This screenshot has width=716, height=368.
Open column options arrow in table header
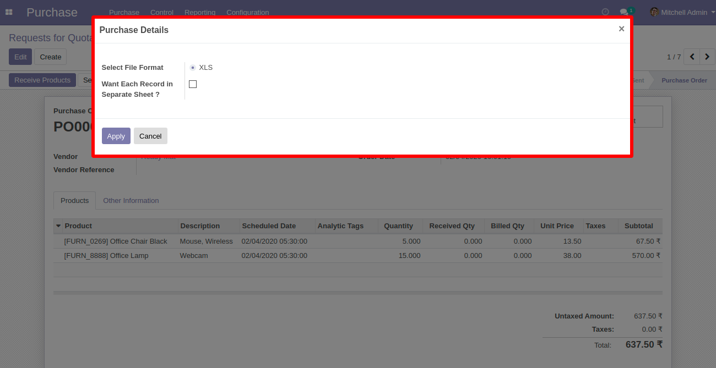coord(58,226)
